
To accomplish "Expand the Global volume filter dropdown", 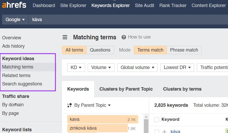I will [137, 67].
